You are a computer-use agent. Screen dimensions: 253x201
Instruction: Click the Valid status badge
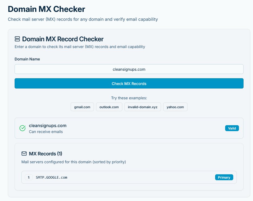point(232,128)
